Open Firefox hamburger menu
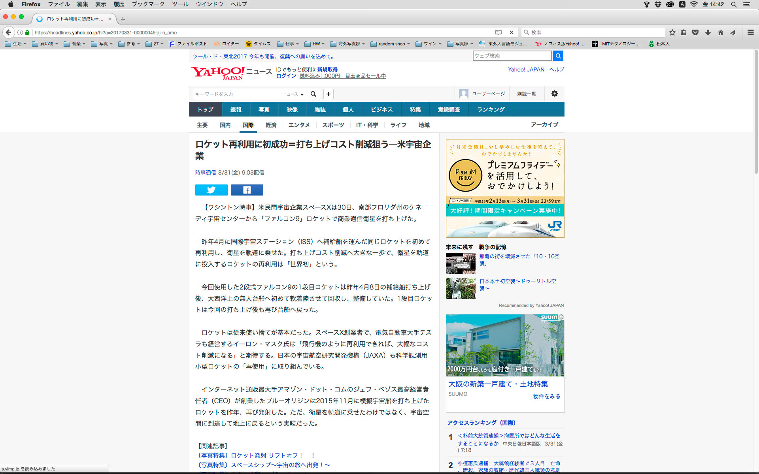Viewport: 759px width, 474px height. (750, 32)
